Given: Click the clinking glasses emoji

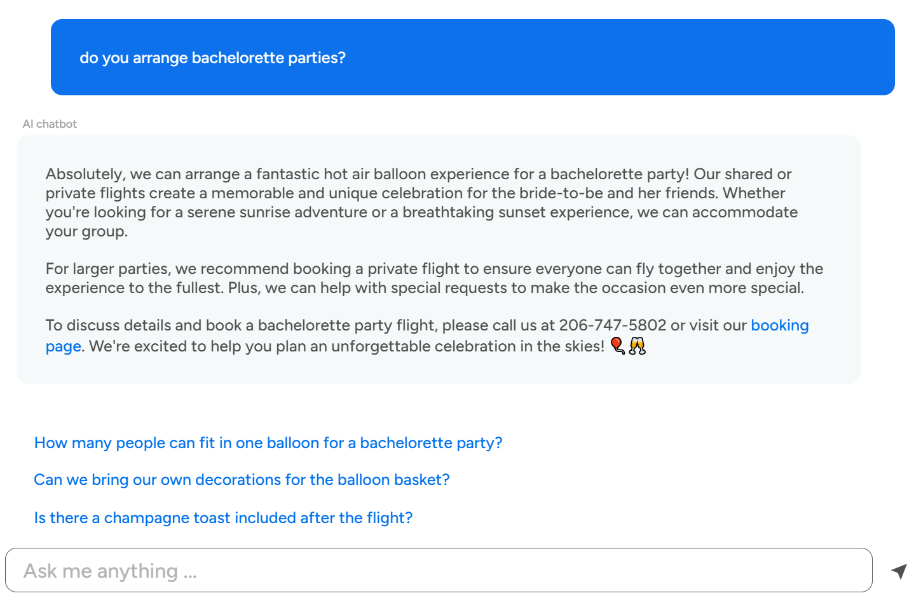Looking at the screenshot, I should [637, 346].
